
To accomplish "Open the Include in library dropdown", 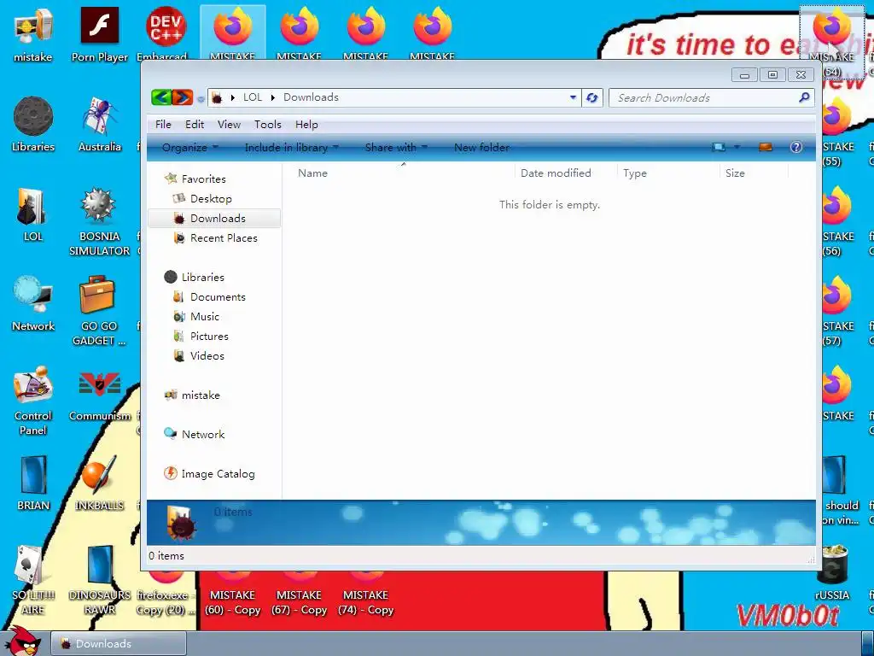I will (x=292, y=147).
